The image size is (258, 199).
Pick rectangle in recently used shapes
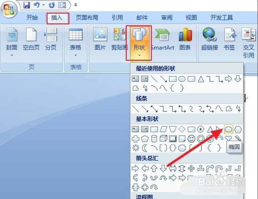point(173,79)
